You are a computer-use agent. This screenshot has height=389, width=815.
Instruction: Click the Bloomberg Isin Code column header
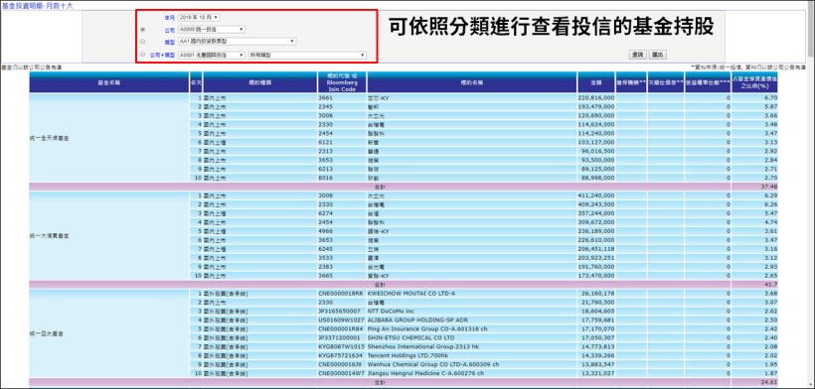pos(342,82)
